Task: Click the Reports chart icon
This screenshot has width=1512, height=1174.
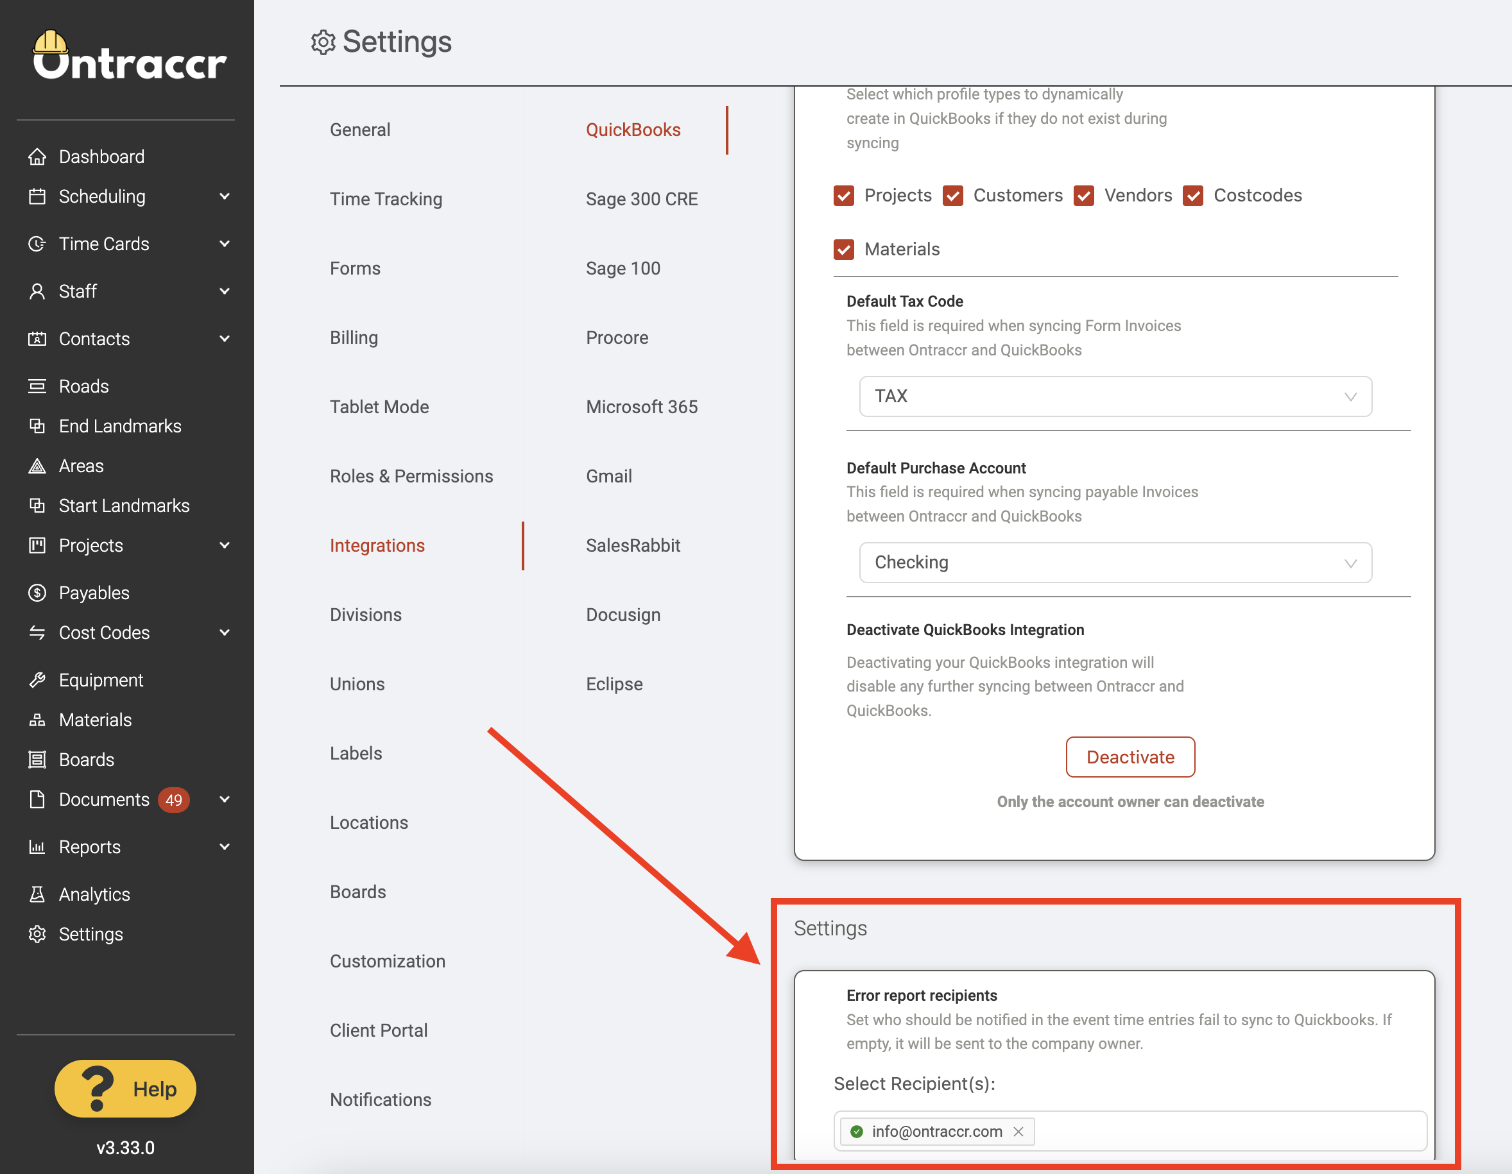Action: point(37,847)
